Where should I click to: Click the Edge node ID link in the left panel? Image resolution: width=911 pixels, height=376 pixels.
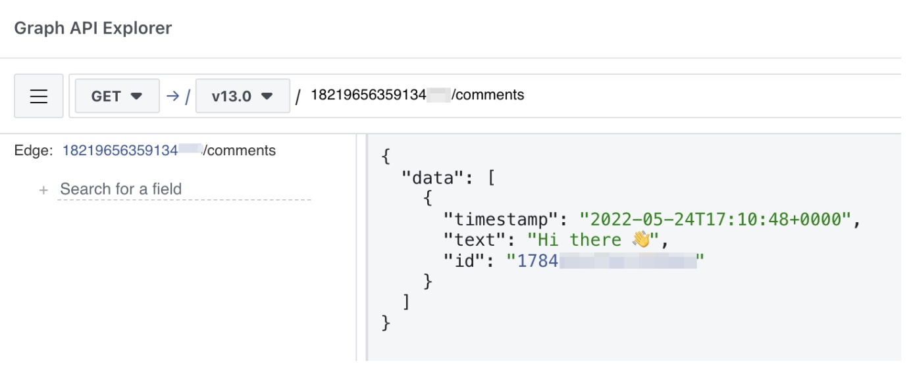tap(131, 151)
